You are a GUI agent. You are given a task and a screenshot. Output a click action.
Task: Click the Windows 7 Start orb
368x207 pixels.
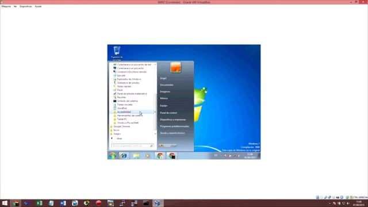[x=113, y=156]
